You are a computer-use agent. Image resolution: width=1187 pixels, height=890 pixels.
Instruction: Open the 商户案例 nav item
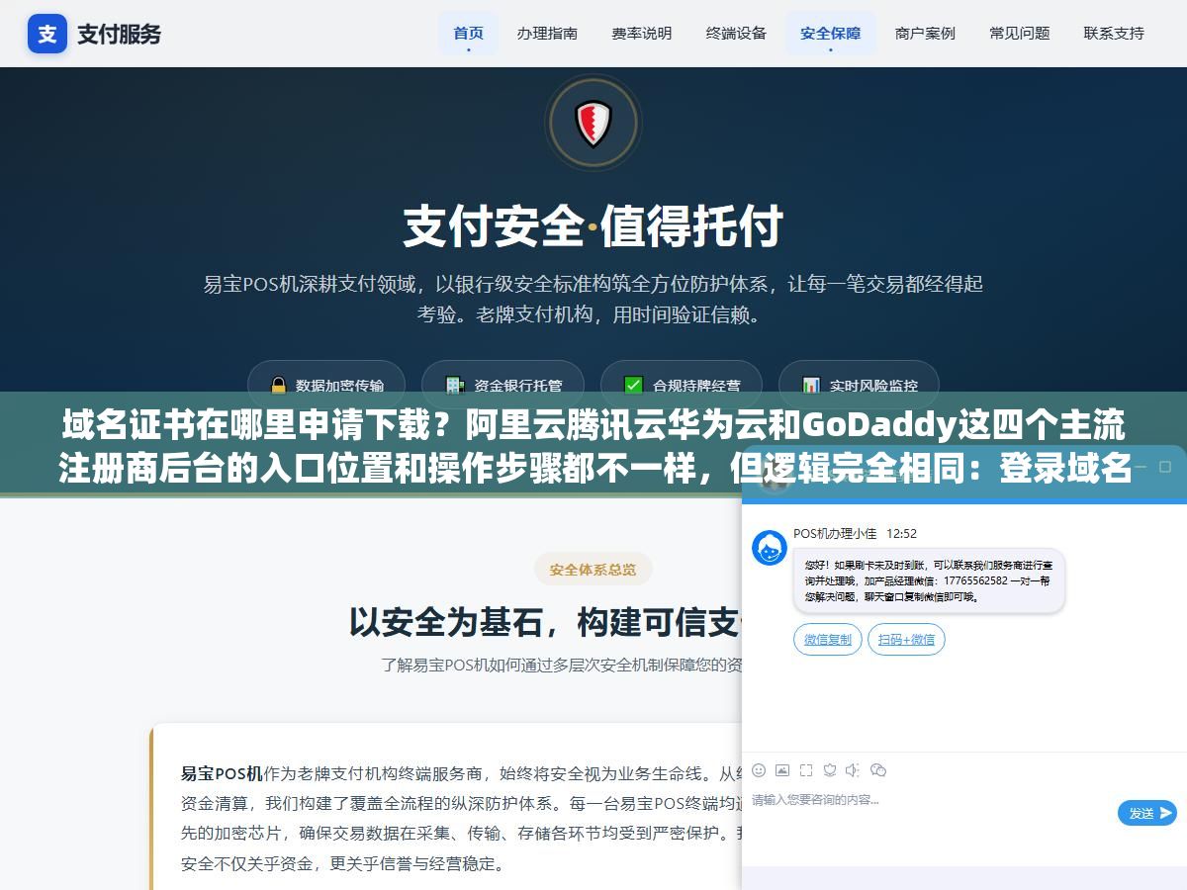[925, 33]
